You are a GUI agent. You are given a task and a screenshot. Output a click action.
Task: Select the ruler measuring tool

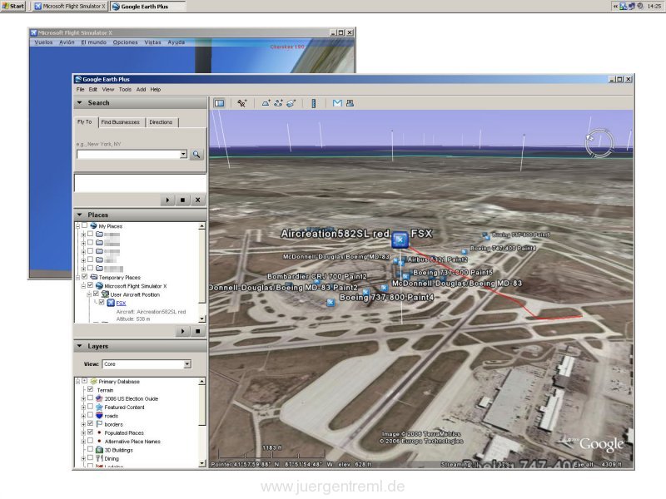pyautogui.click(x=314, y=103)
